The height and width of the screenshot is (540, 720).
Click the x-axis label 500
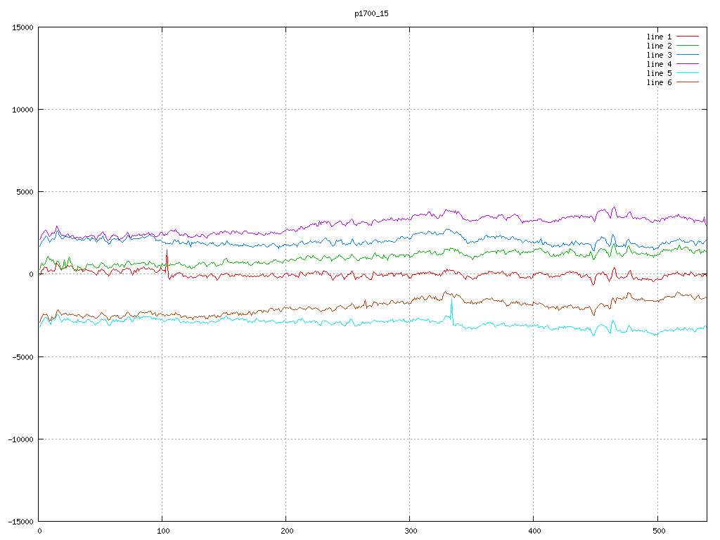tap(658, 532)
